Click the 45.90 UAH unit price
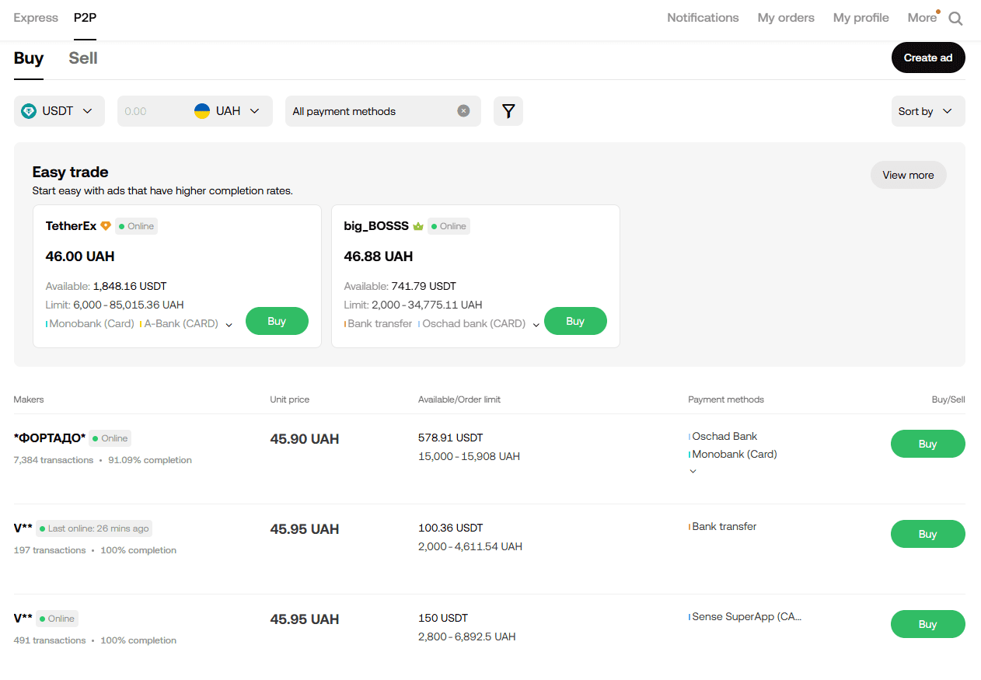This screenshot has width=981, height=680. [x=305, y=439]
